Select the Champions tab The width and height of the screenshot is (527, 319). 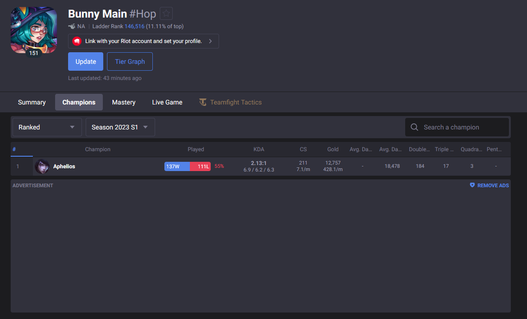click(x=79, y=102)
